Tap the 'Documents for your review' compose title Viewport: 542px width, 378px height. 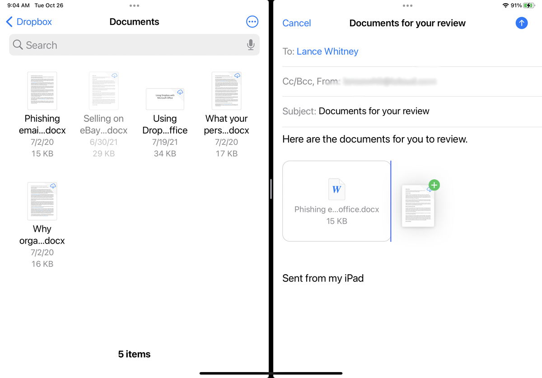click(x=407, y=23)
